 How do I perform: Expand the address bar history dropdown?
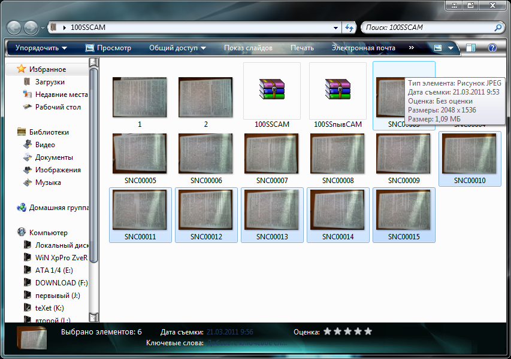[x=335, y=28]
